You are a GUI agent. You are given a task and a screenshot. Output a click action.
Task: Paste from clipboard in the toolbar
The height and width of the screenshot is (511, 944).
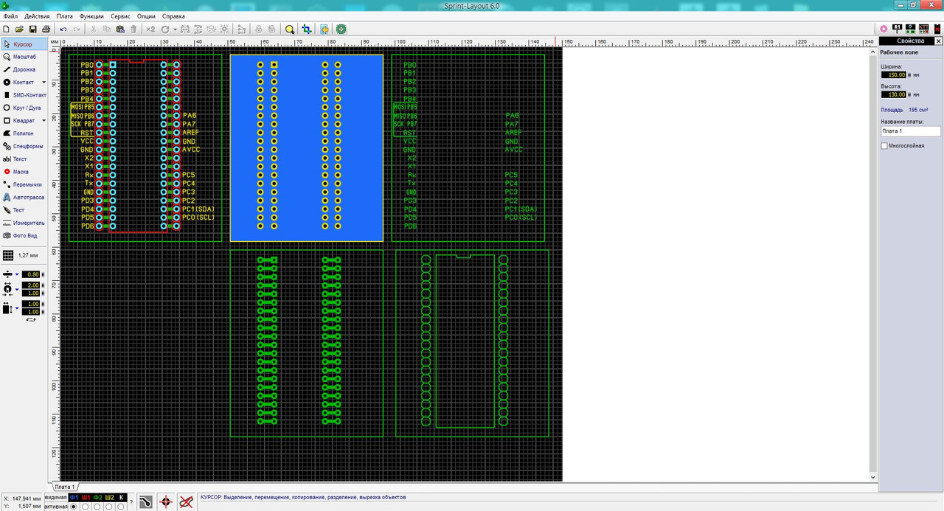(x=120, y=29)
